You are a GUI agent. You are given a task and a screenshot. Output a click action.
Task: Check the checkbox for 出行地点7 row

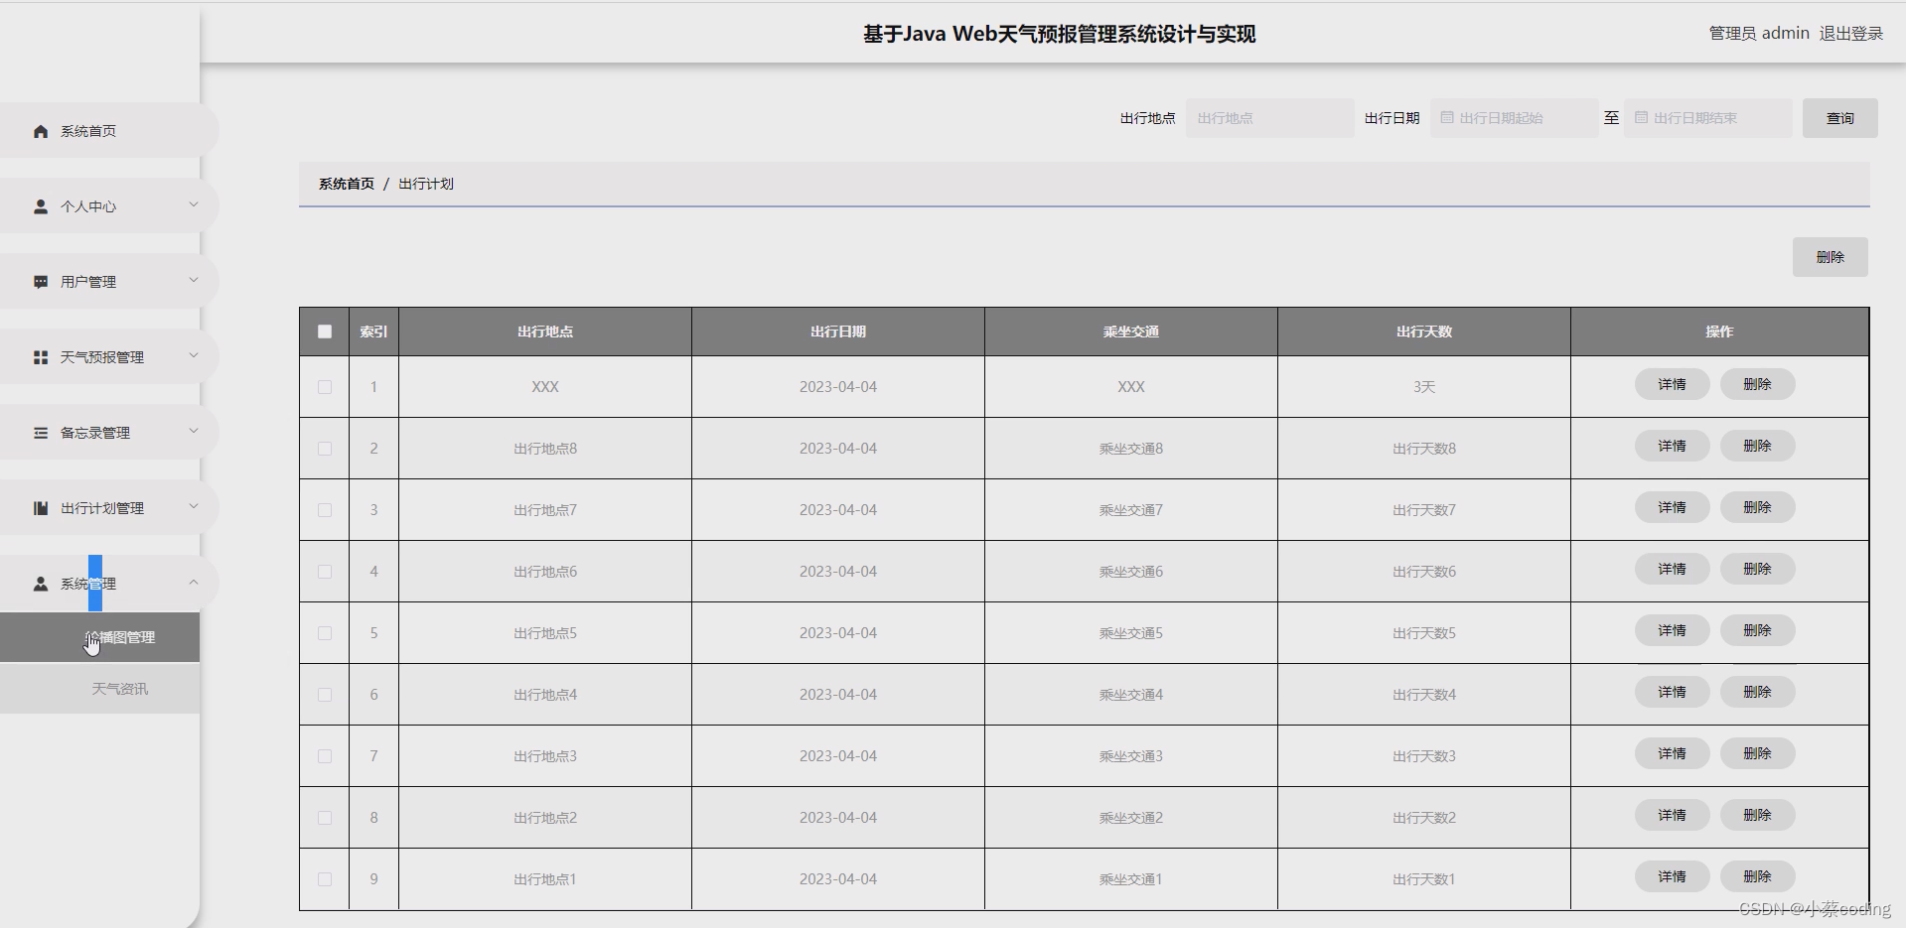(x=325, y=510)
